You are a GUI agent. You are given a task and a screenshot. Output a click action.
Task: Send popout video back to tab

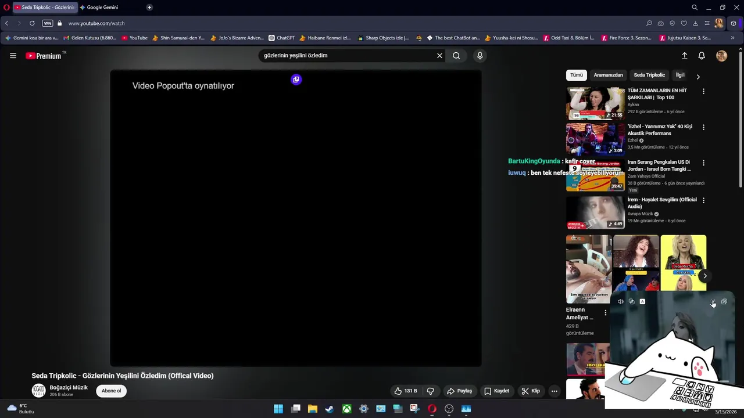(724, 302)
